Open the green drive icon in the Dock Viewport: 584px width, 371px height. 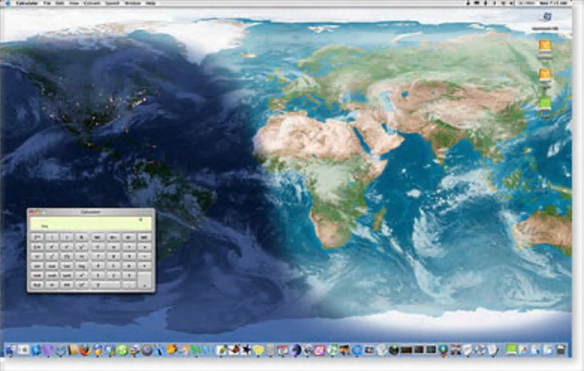coord(511,350)
